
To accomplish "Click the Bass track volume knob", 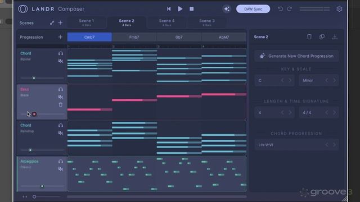I will pos(34,114).
